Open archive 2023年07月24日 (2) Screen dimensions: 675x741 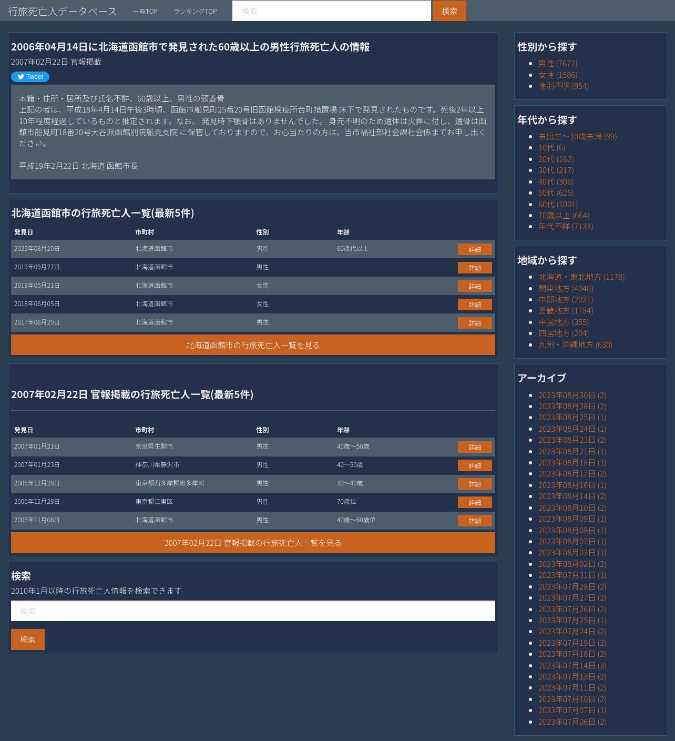[572, 631]
